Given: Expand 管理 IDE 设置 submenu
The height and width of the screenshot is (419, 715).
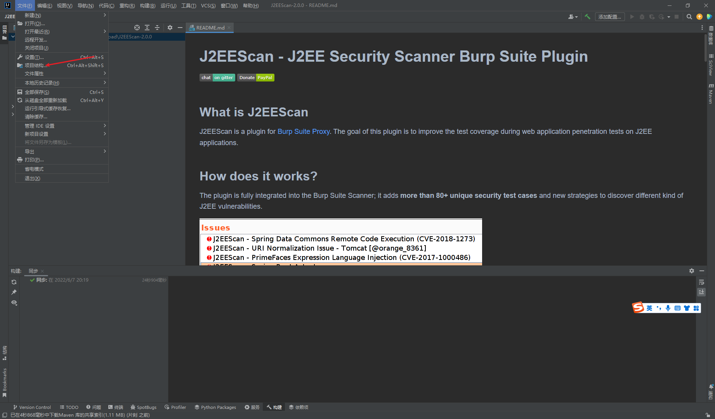Looking at the screenshot, I should [x=62, y=126].
